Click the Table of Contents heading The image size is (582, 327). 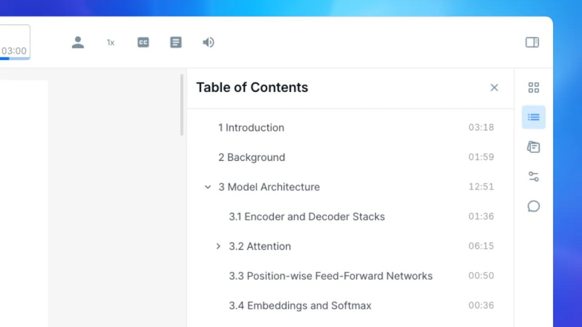(252, 88)
